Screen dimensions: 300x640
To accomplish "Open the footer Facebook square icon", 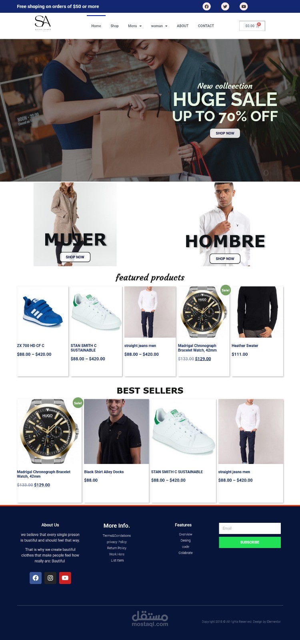I will point(36,578).
